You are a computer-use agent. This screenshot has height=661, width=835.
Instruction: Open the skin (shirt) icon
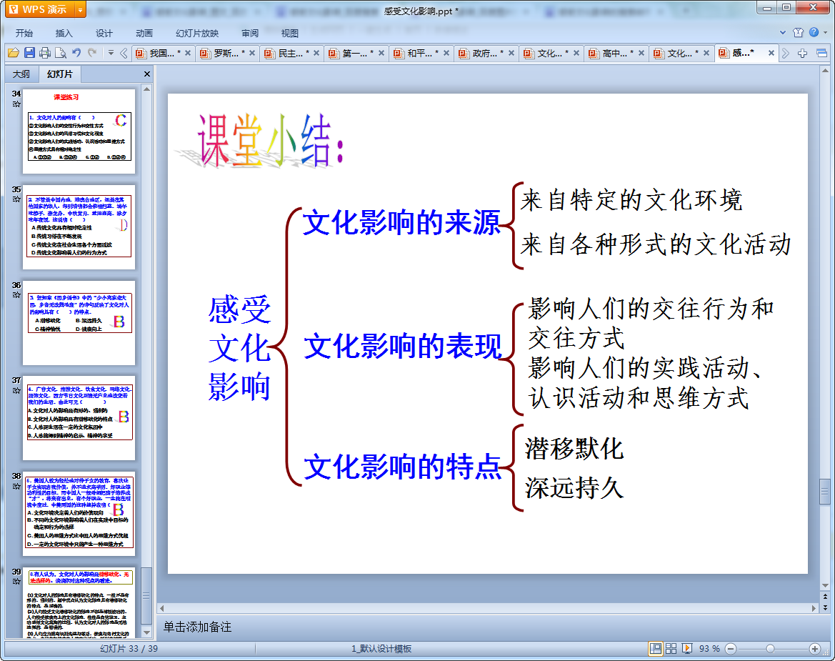click(798, 32)
